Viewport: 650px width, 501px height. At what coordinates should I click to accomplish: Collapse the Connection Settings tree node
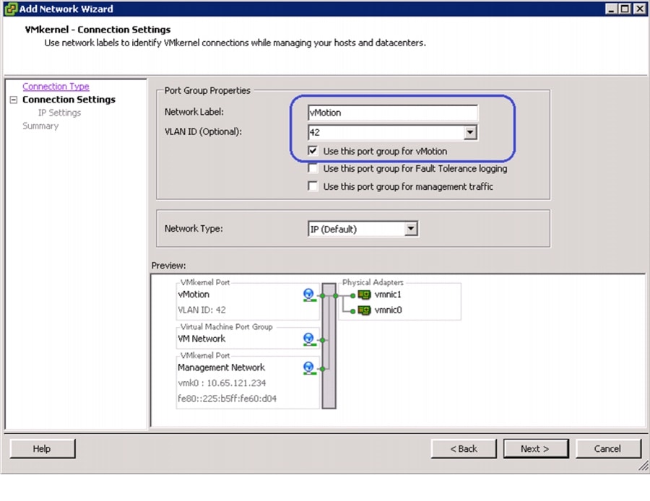click(14, 100)
